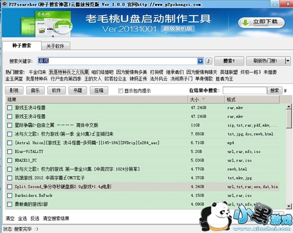Screen dimensions: 293x233
Task: Click the P2Psearcher app icon in title bar
Action: tap(4, 4)
